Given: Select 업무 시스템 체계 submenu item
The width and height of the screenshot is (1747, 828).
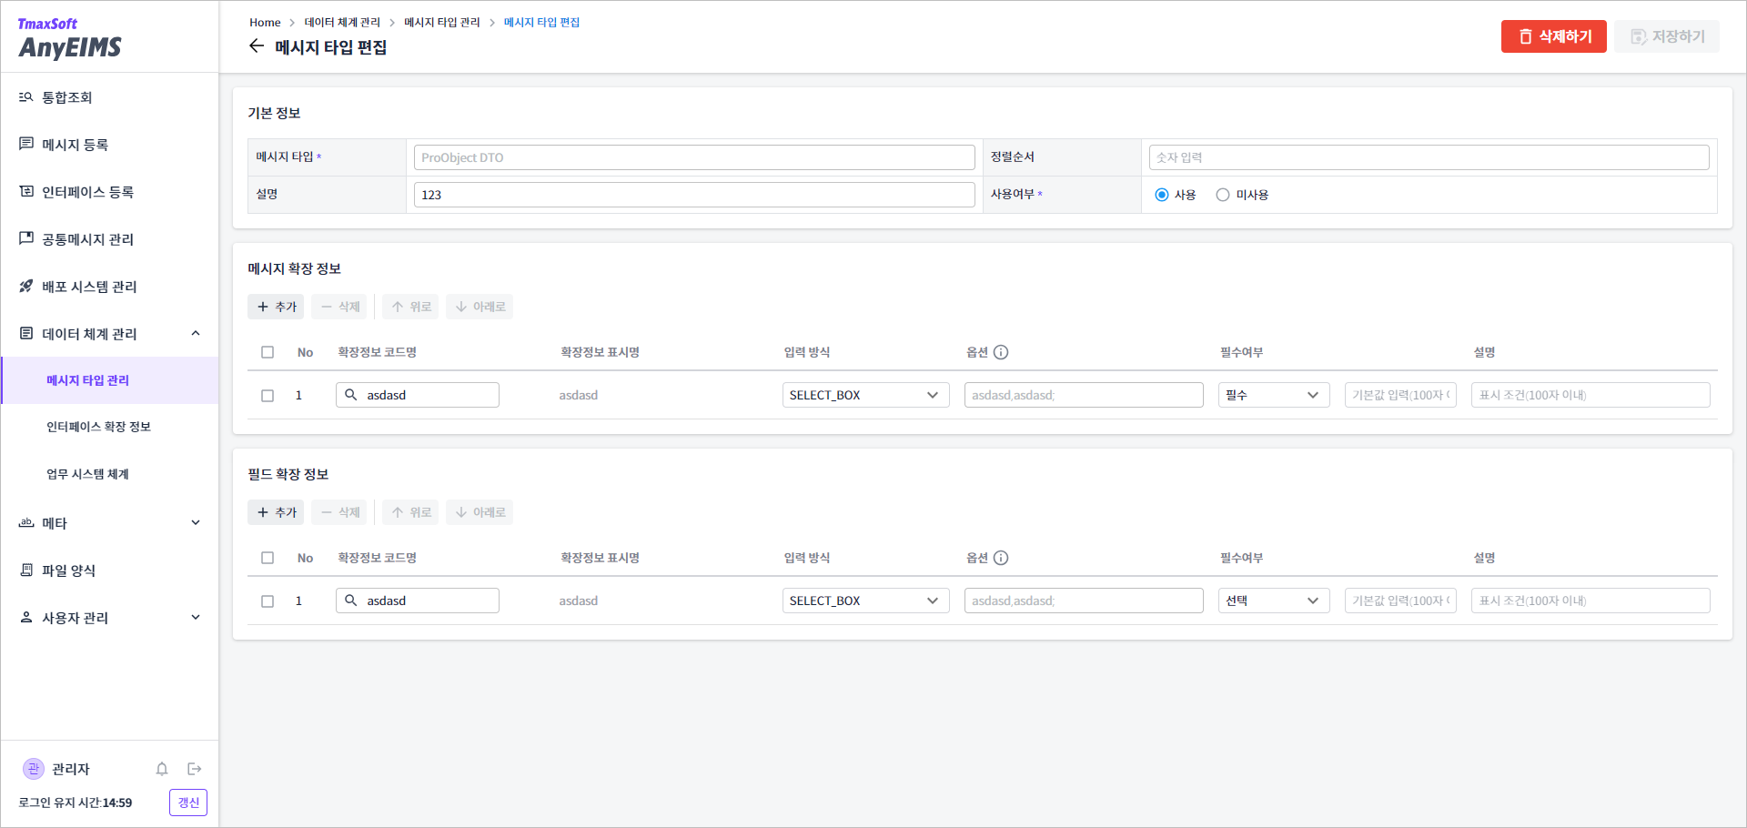Looking at the screenshot, I should point(109,474).
